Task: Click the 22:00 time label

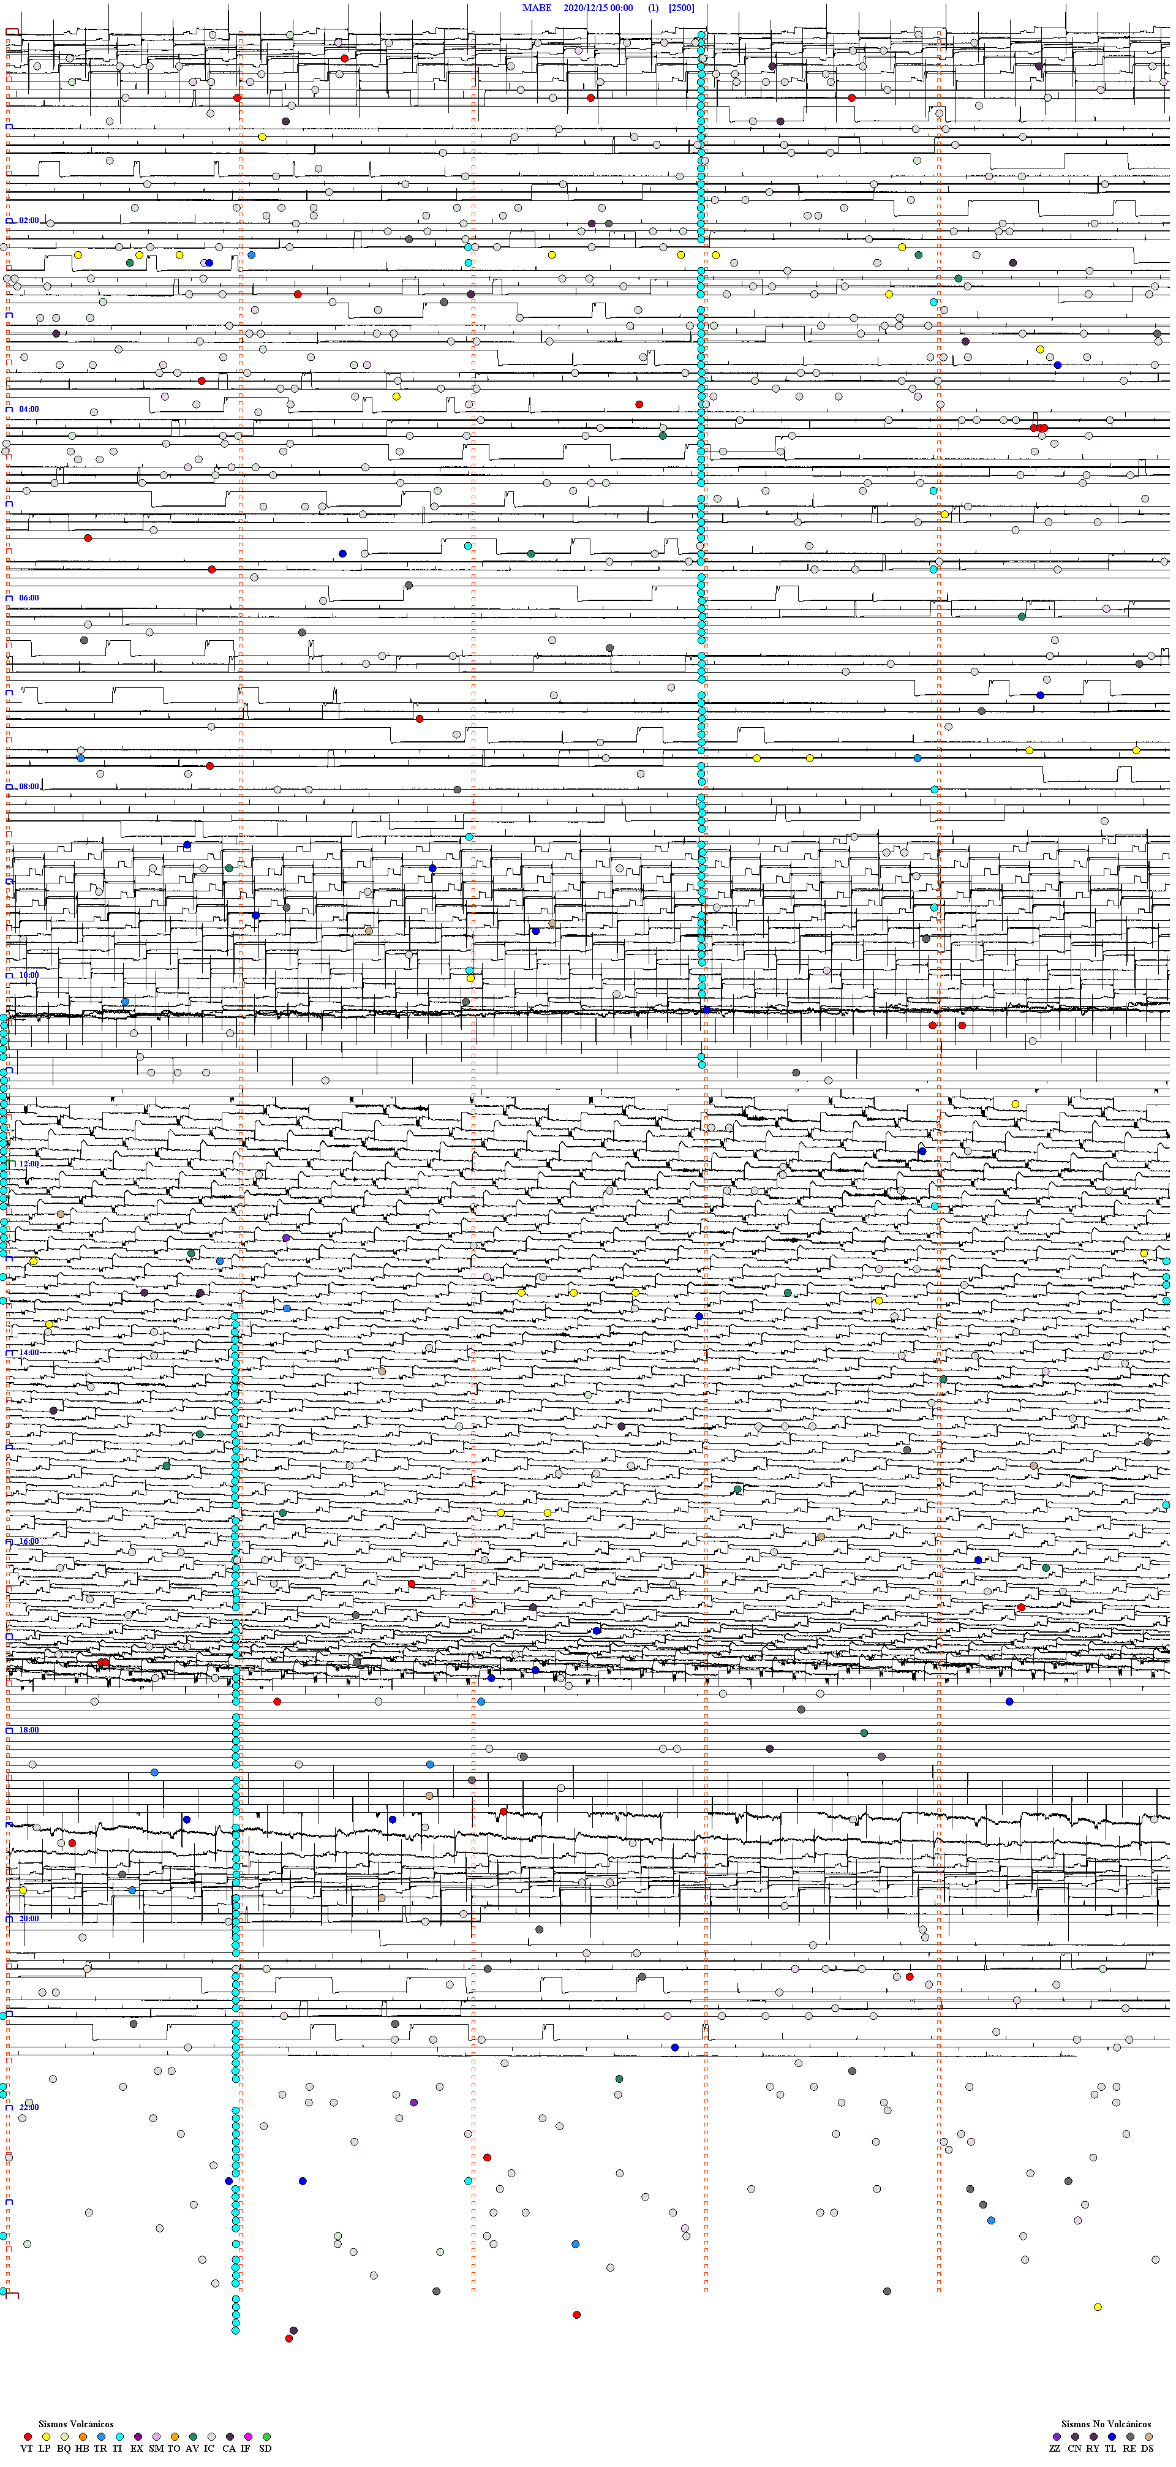Action: pyautogui.click(x=29, y=2107)
